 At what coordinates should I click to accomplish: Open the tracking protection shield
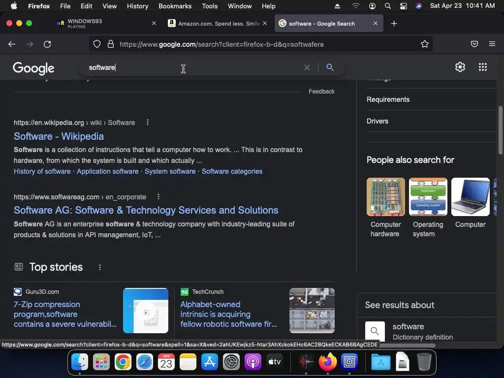click(97, 44)
